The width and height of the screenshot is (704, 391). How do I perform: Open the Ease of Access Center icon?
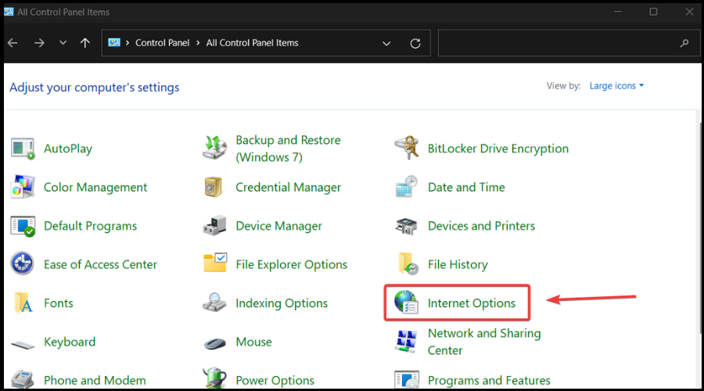[22, 264]
